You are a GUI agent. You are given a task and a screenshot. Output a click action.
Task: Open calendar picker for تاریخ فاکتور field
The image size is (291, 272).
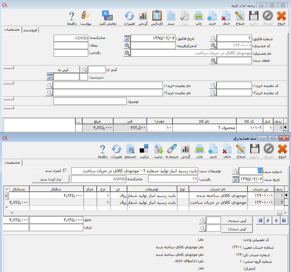pyautogui.click(x=127, y=38)
